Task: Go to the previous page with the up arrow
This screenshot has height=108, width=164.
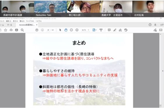Action: tap(37, 30)
